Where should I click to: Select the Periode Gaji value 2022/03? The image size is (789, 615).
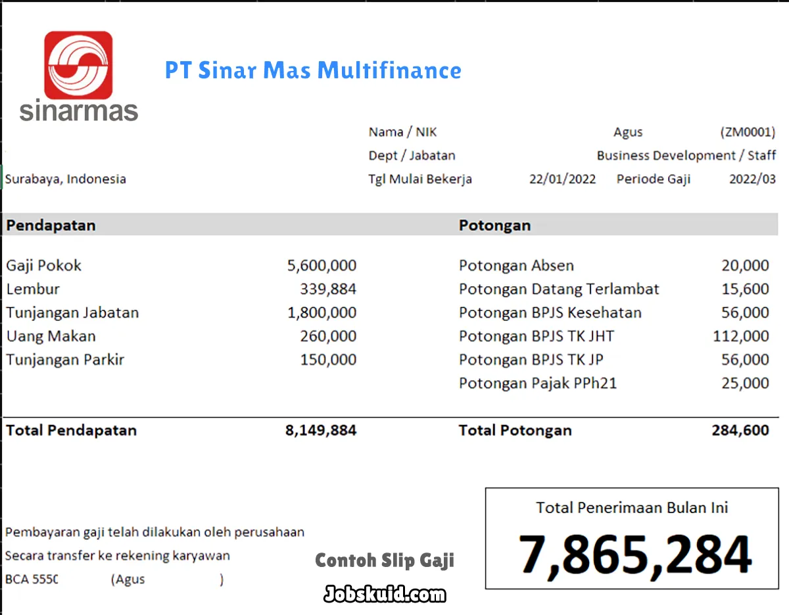point(752,180)
